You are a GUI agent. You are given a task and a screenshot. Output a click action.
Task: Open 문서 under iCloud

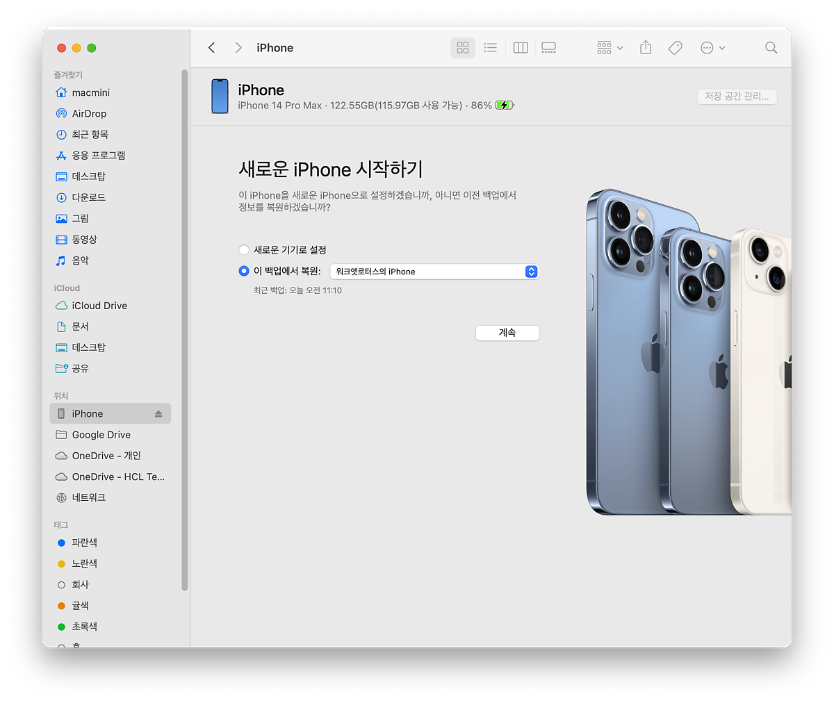pyautogui.click(x=111, y=326)
